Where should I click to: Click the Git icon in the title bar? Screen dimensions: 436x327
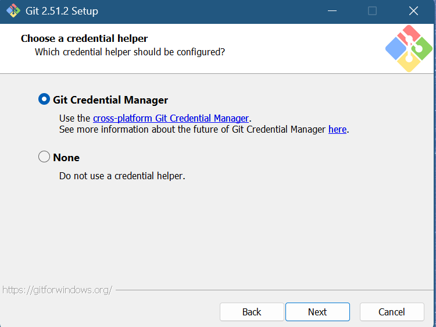pos(13,11)
